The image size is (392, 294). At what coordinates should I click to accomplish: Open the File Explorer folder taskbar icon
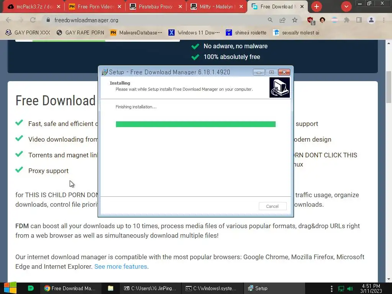click(111, 288)
